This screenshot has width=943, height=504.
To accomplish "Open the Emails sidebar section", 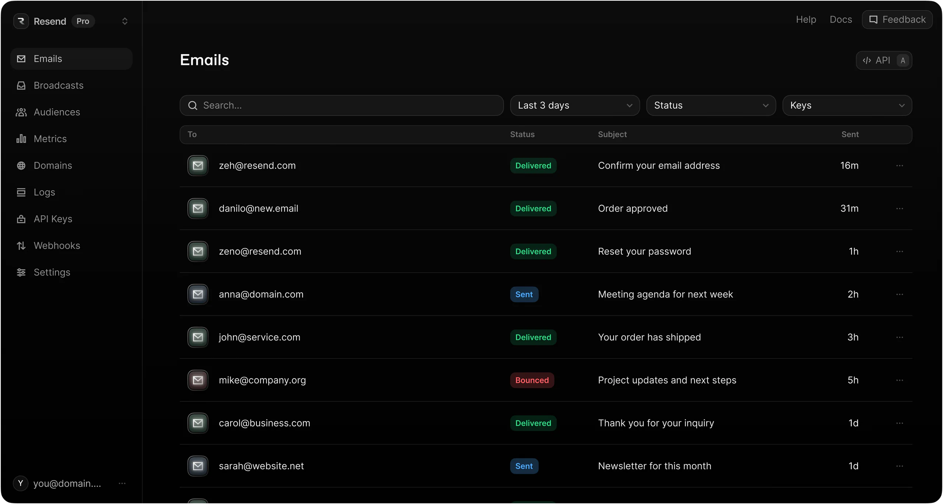I will click(x=71, y=59).
